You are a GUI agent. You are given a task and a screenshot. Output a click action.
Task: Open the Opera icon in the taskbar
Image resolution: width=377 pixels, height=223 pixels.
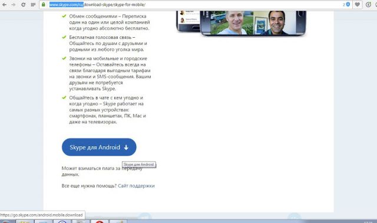(x=100, y=221)
